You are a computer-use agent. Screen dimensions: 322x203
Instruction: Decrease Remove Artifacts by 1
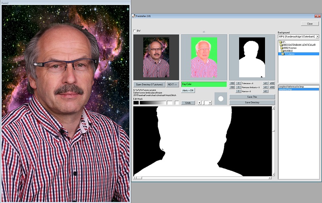tap(238, 87)
